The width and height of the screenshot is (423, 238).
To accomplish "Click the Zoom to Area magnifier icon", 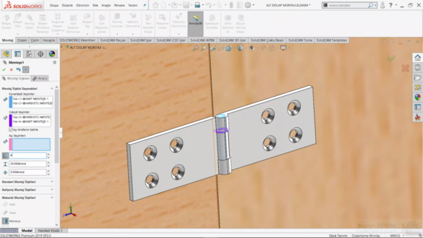I will point(204,48).
